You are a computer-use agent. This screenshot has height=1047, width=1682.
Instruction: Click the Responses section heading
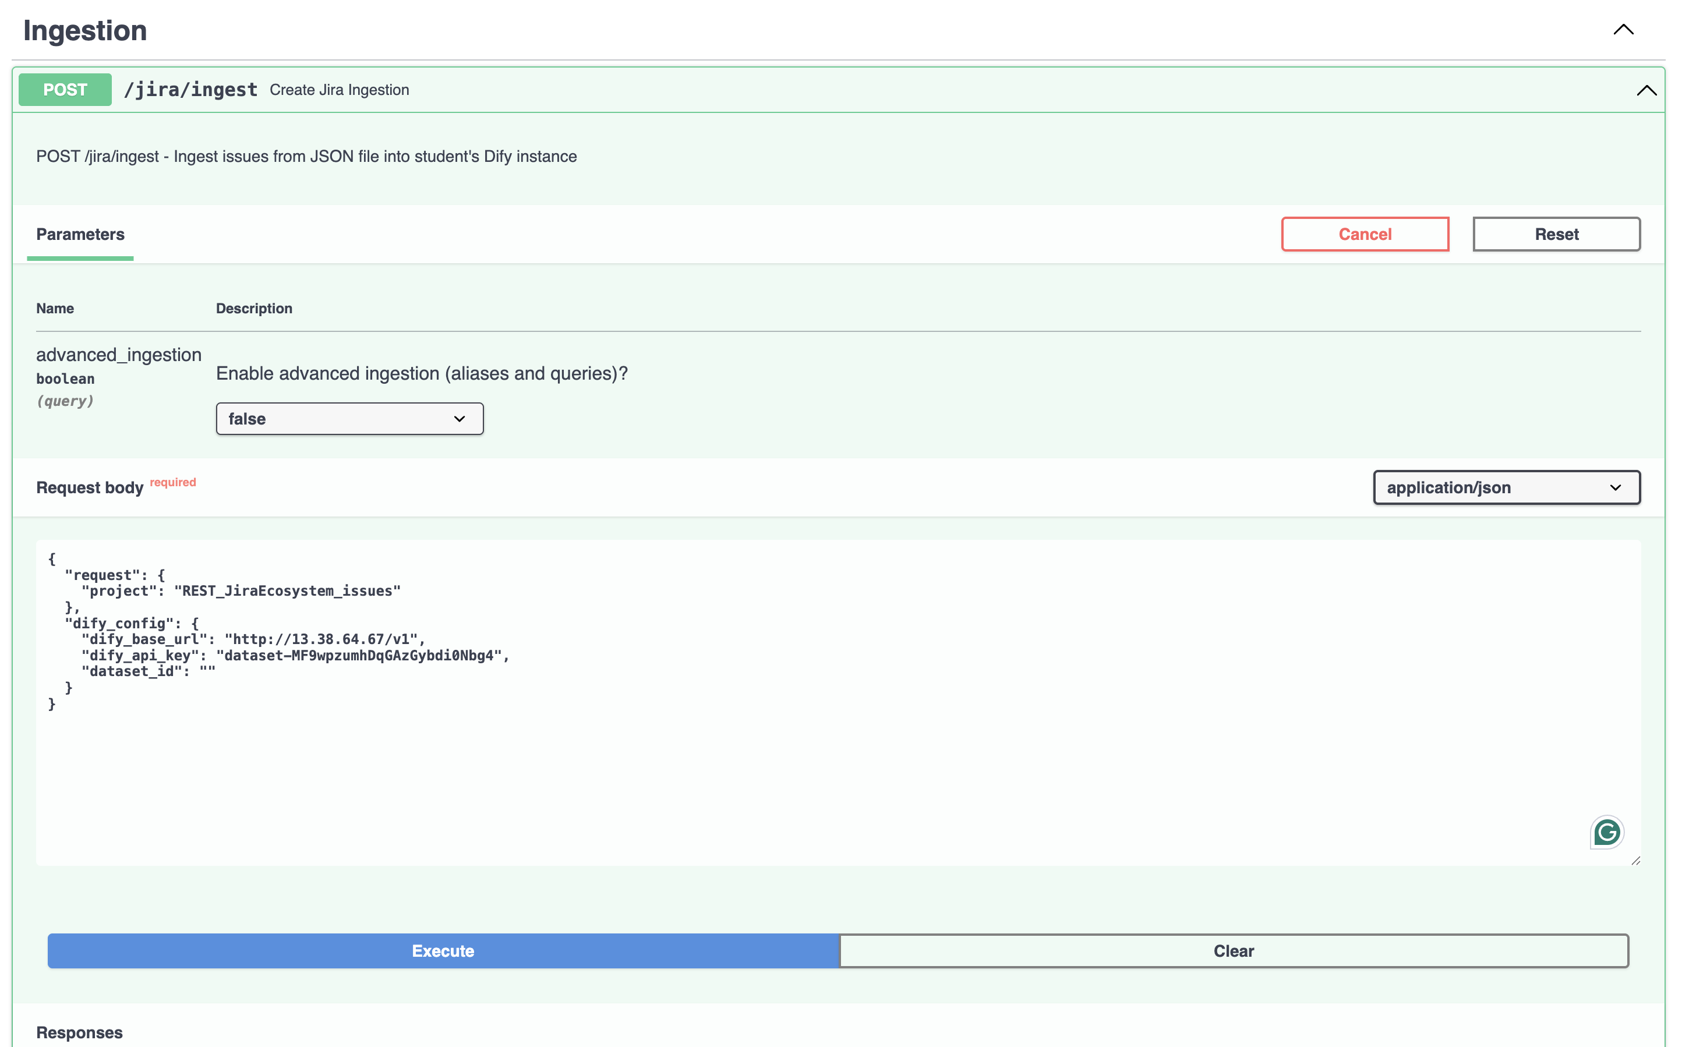[80, 1032]
